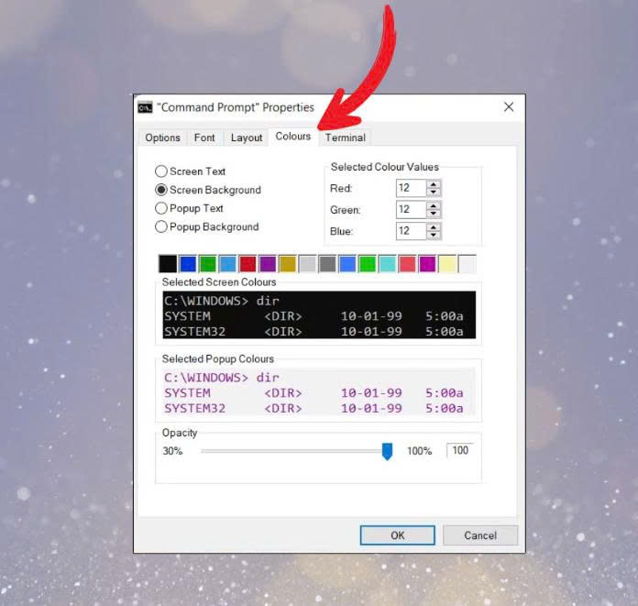Pick the dark blue colour swatch
The width and height of the screenshot is (638, 606).
pyautogui.click(x=188, y=264)
